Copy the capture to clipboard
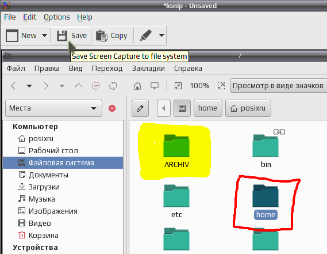 click(x=112, y=36)
